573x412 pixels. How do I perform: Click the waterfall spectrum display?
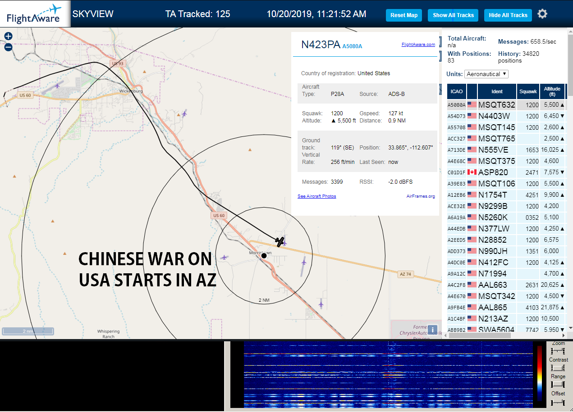388,375
